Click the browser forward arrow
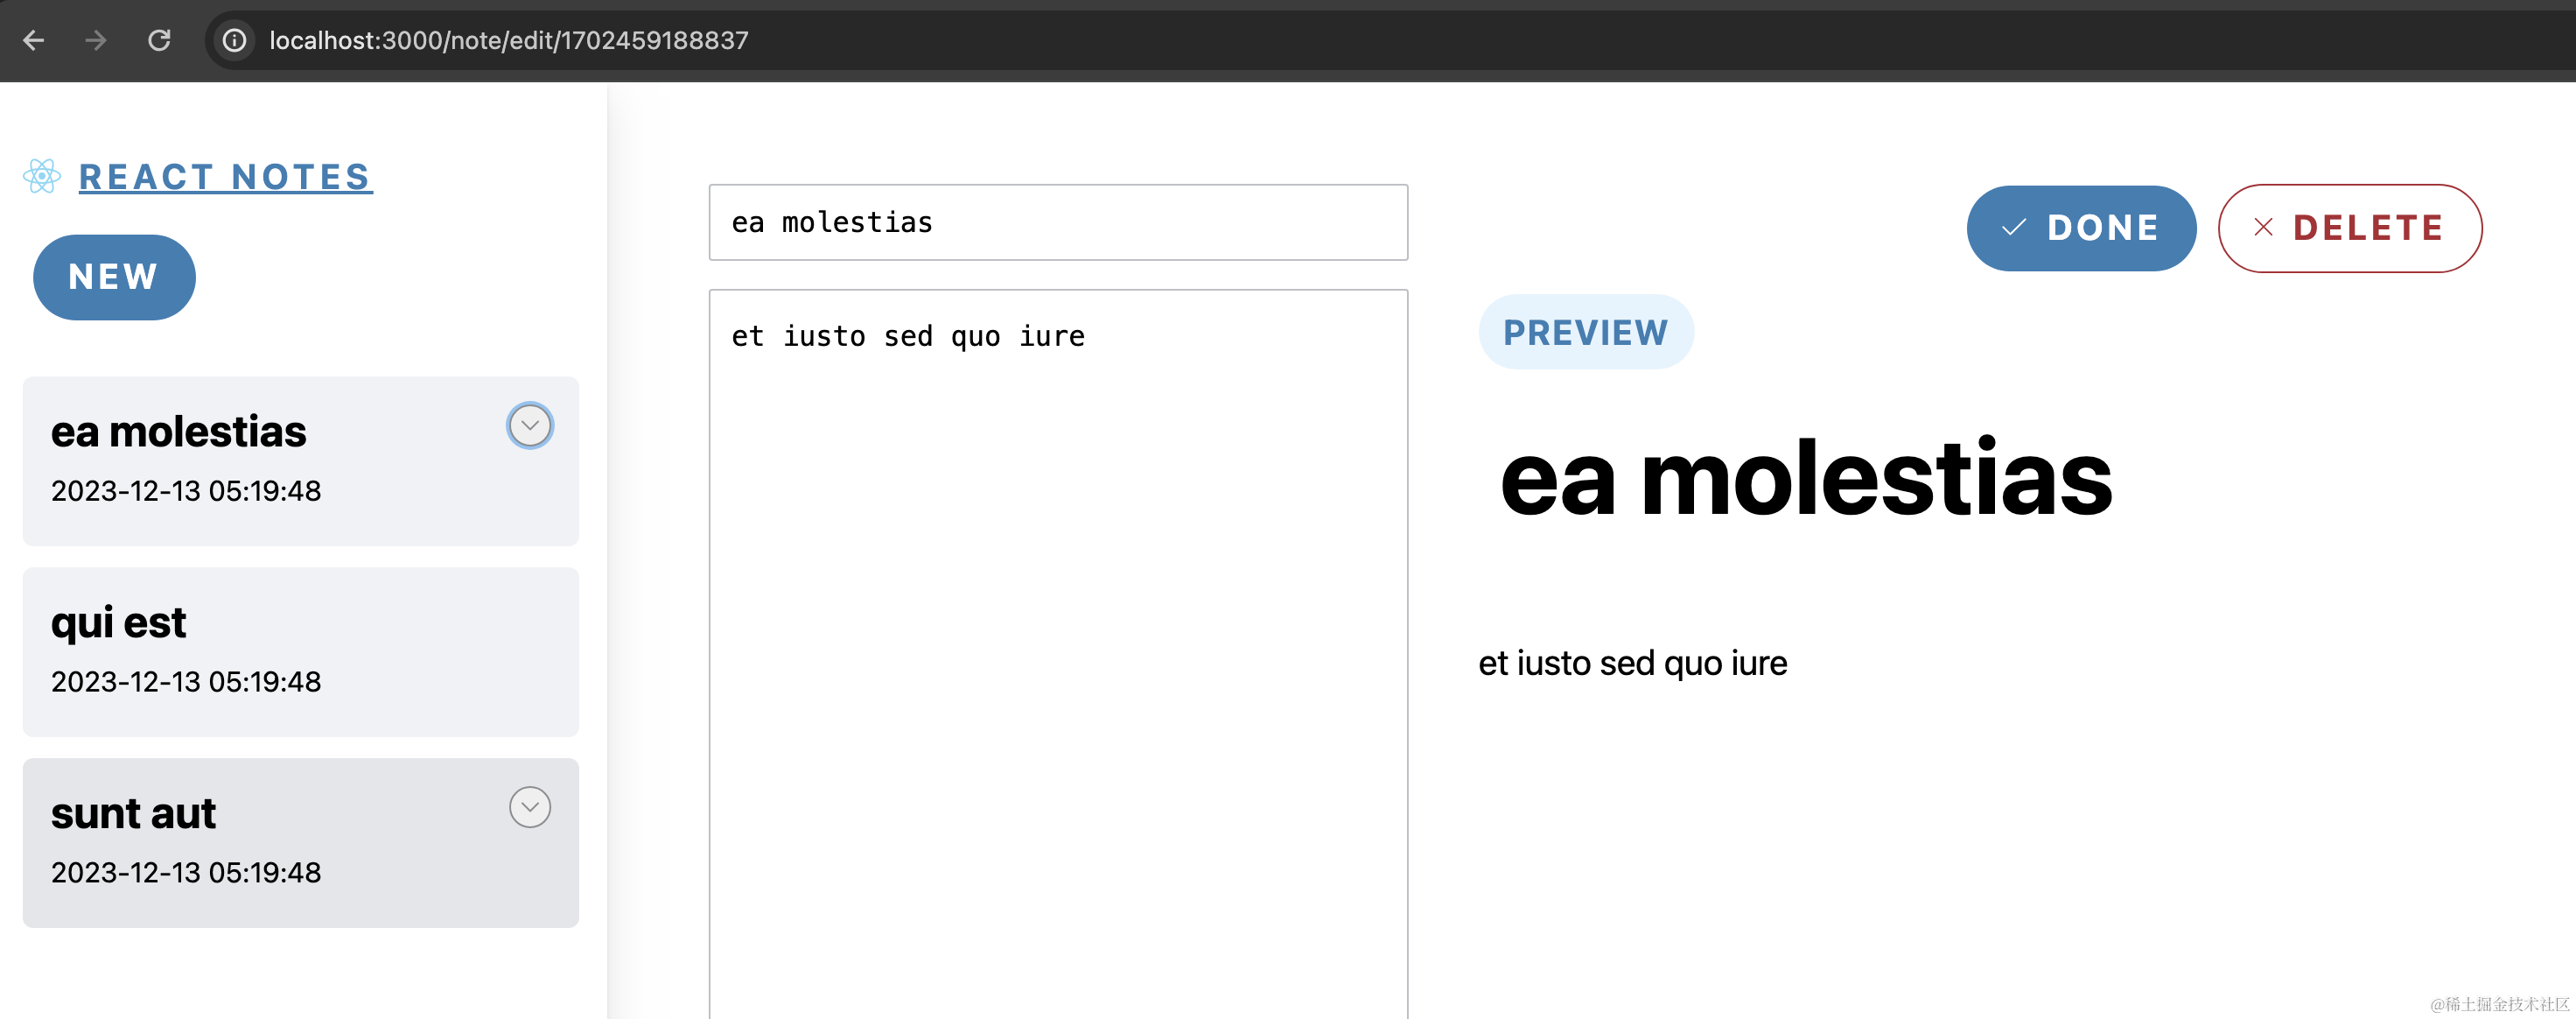Image resolution: width=2576 pixels, height=1019 pixels. tap(96, 40)
